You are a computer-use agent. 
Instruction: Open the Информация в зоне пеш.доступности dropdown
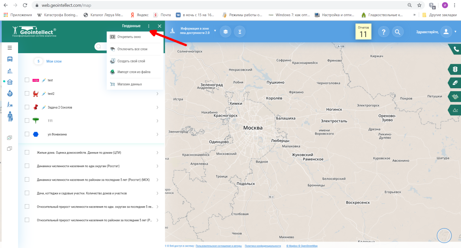(x=215, y=31)
